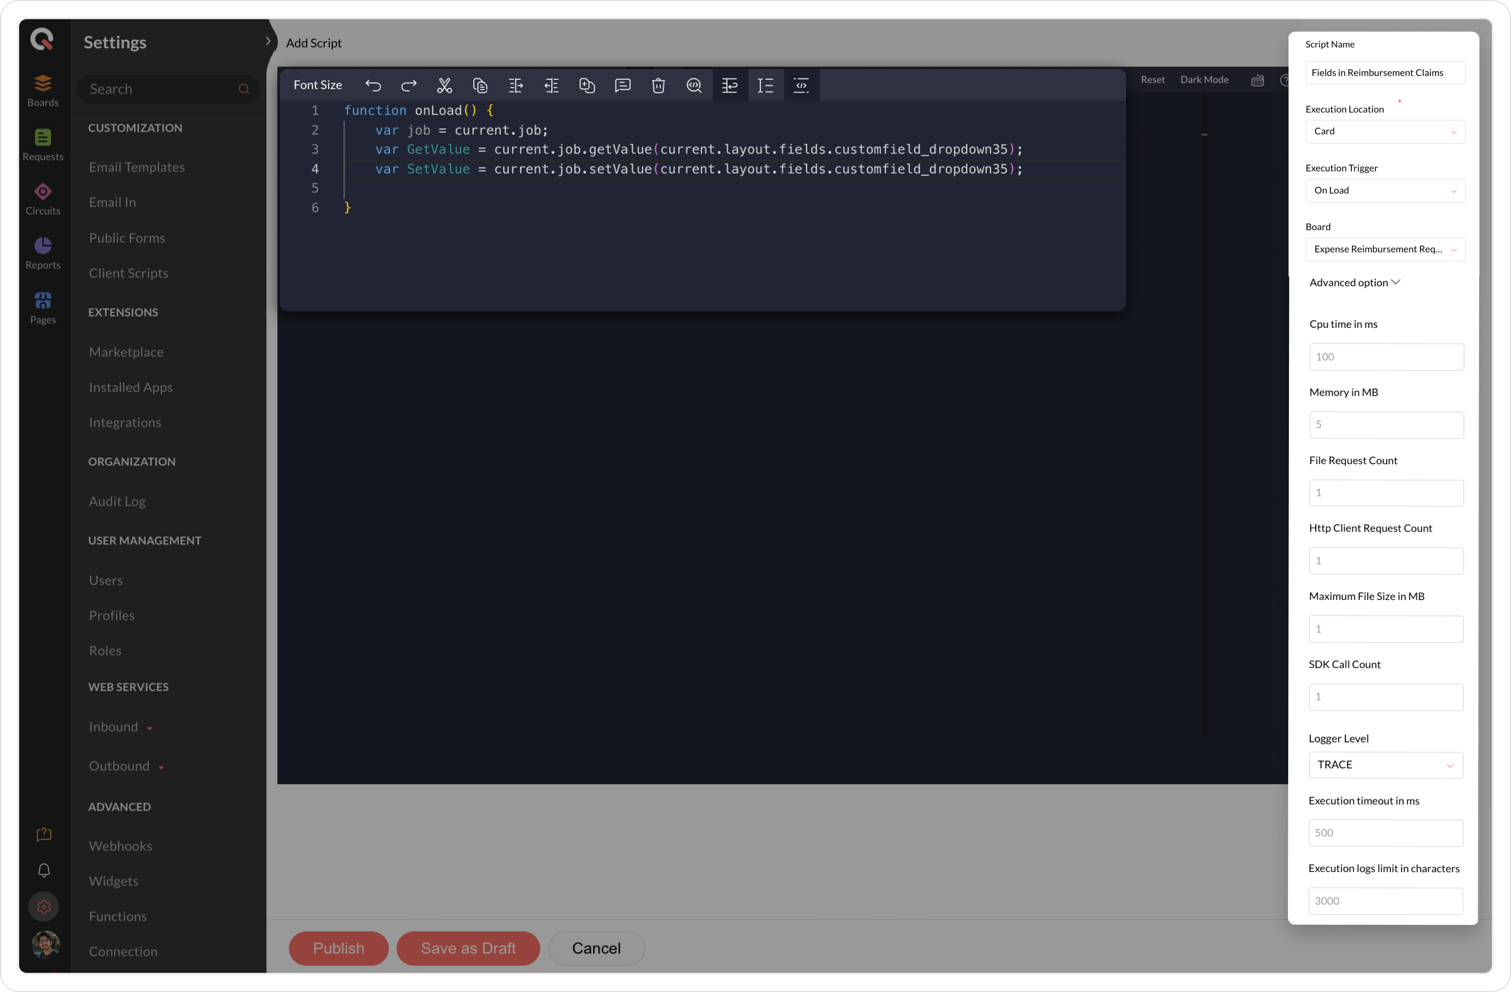Toggle the line numbers icon

[766, 85]
